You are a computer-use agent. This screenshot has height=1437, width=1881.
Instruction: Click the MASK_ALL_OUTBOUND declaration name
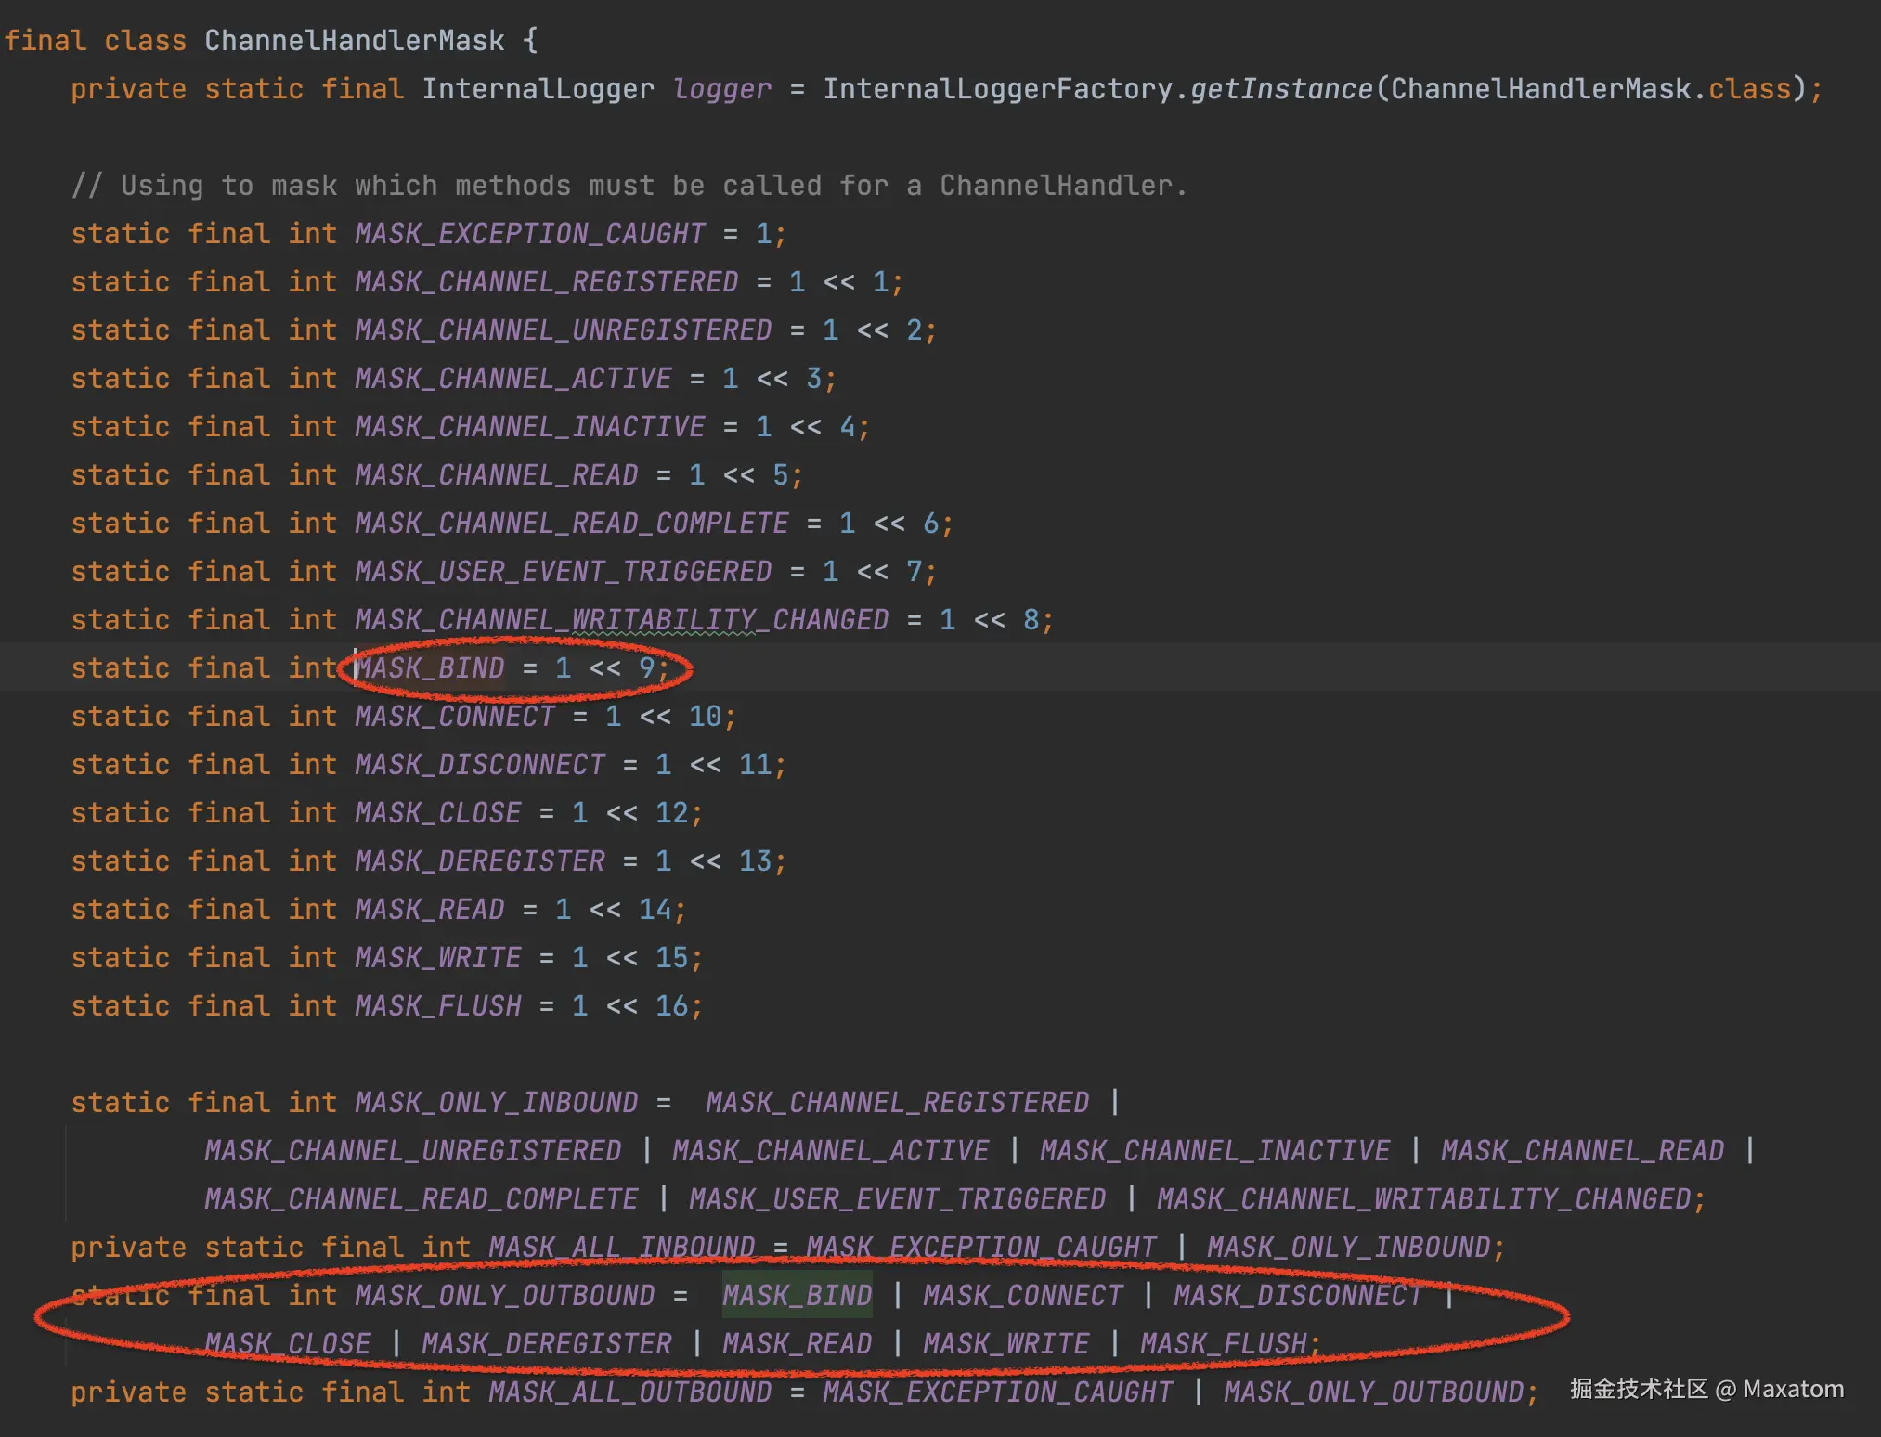click(629, 1392)
